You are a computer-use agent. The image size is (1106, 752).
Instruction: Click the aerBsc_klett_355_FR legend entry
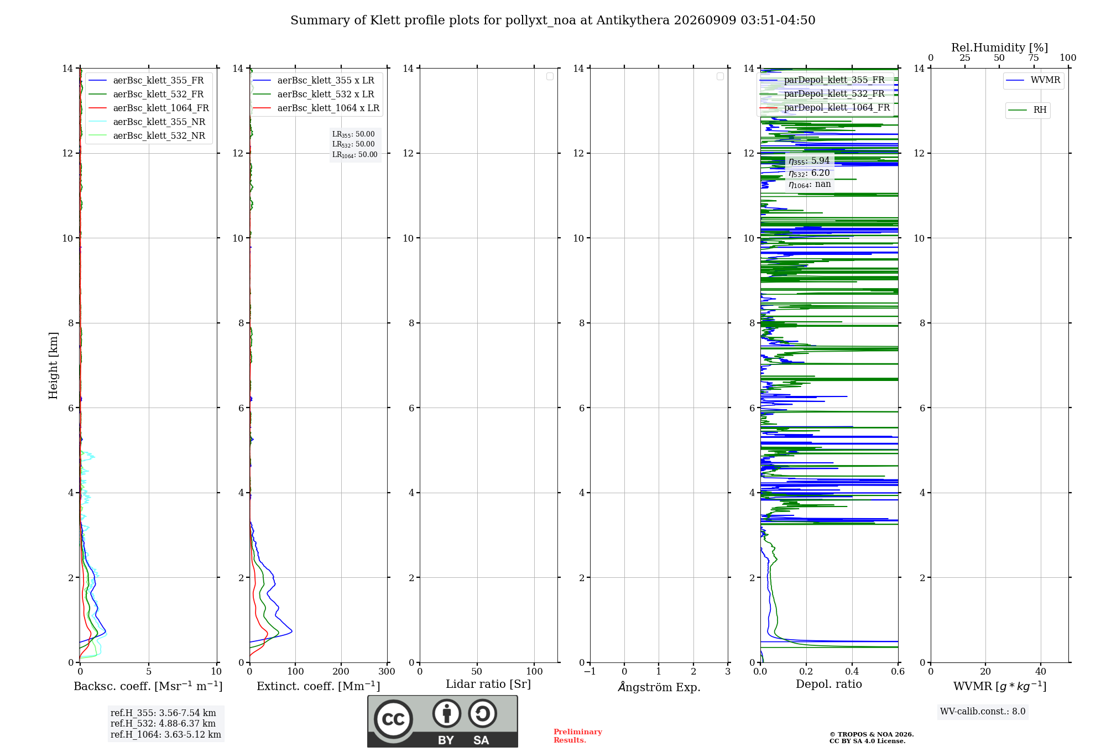point(147,80)
